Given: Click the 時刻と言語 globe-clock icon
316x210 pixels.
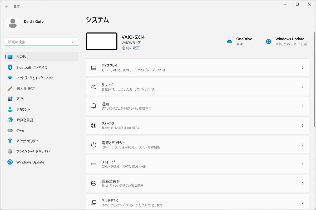Looking at the screenshot, I should coord(10,120).
